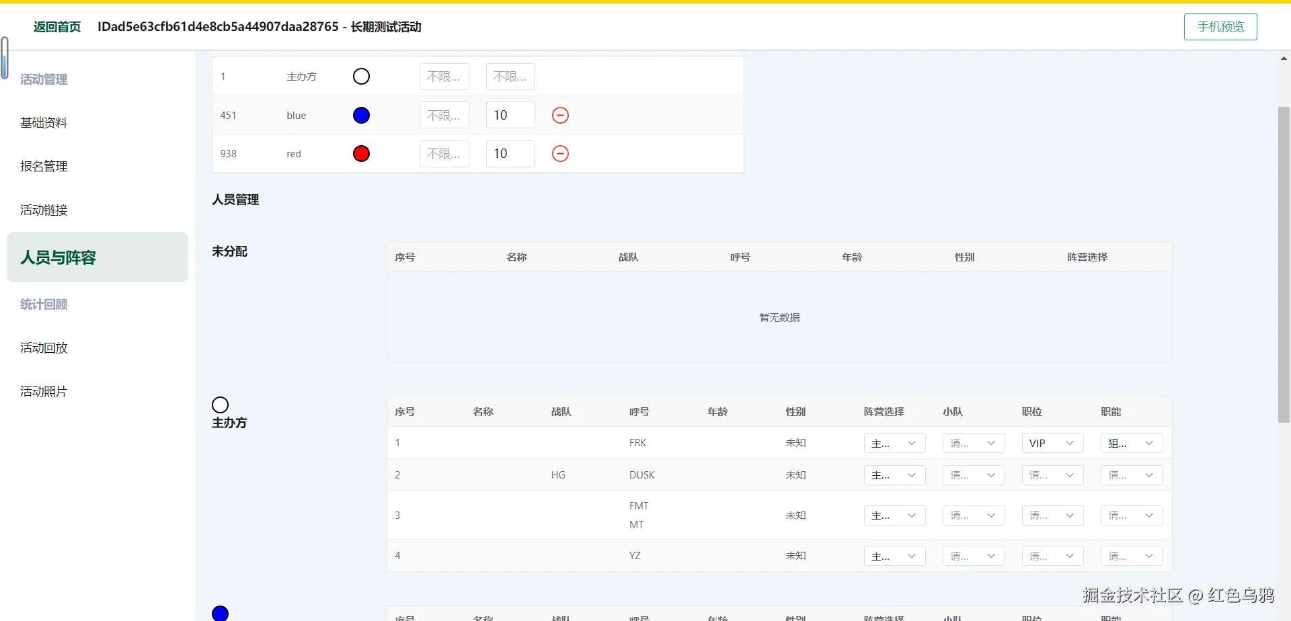Remove the red faction row

[x=560, y=154]
